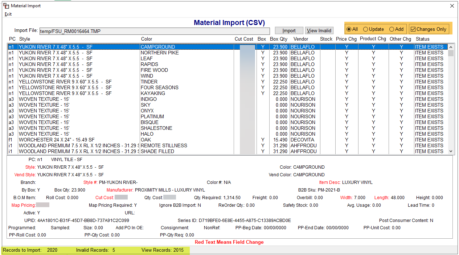
Task: Select the FOUR SEASONS color row
Action: [x=228, y=87]
